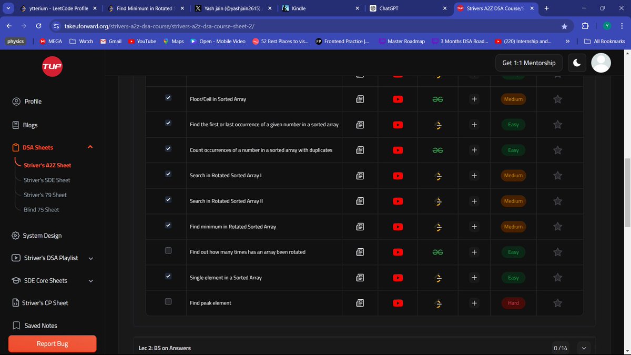Click the Report Bug button

click(x=52, y=344)
